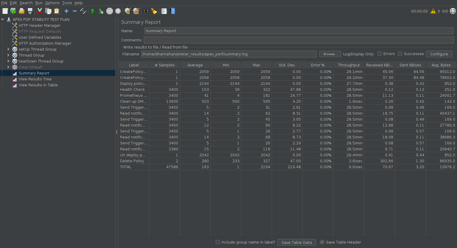Reset search with yellow brush icon

coord(154,11)
